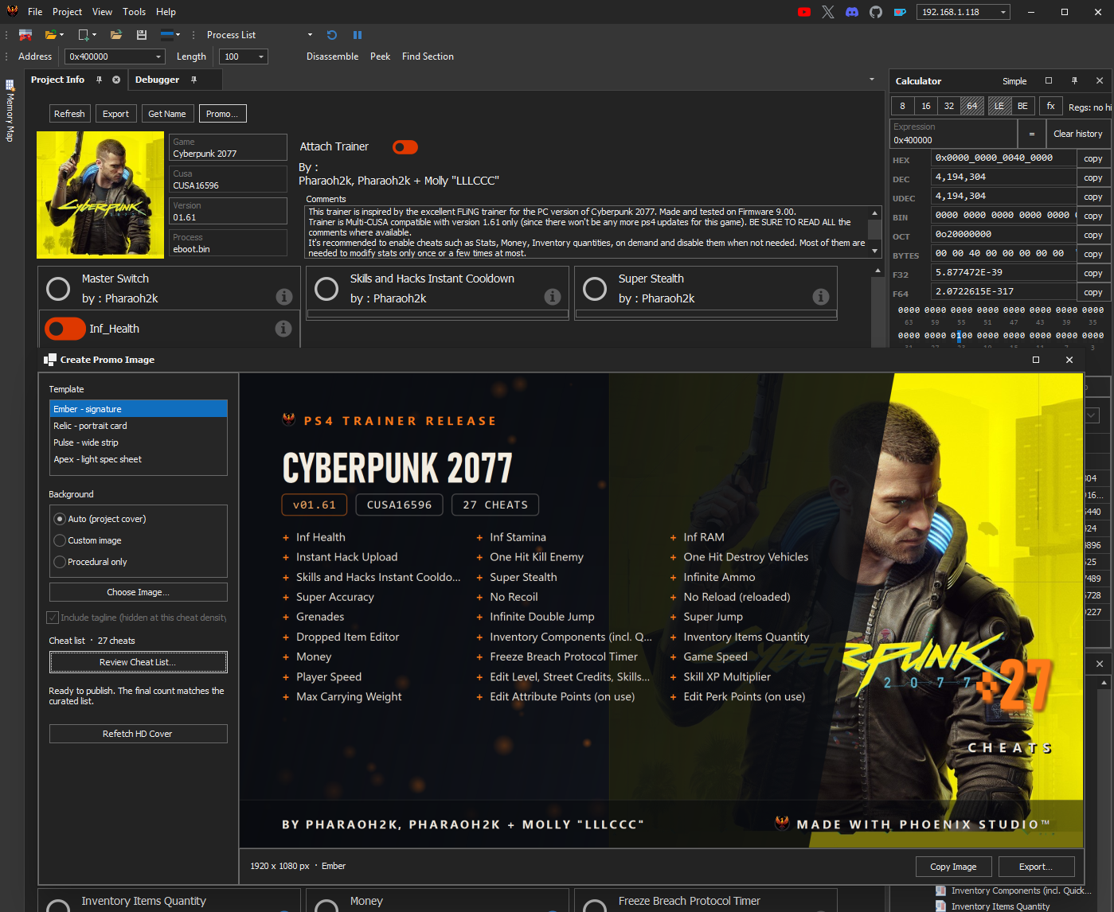Float the Calculator panel with its window icon
1114x912 pixels.
pyautogui.click(x=1049, y=80)
